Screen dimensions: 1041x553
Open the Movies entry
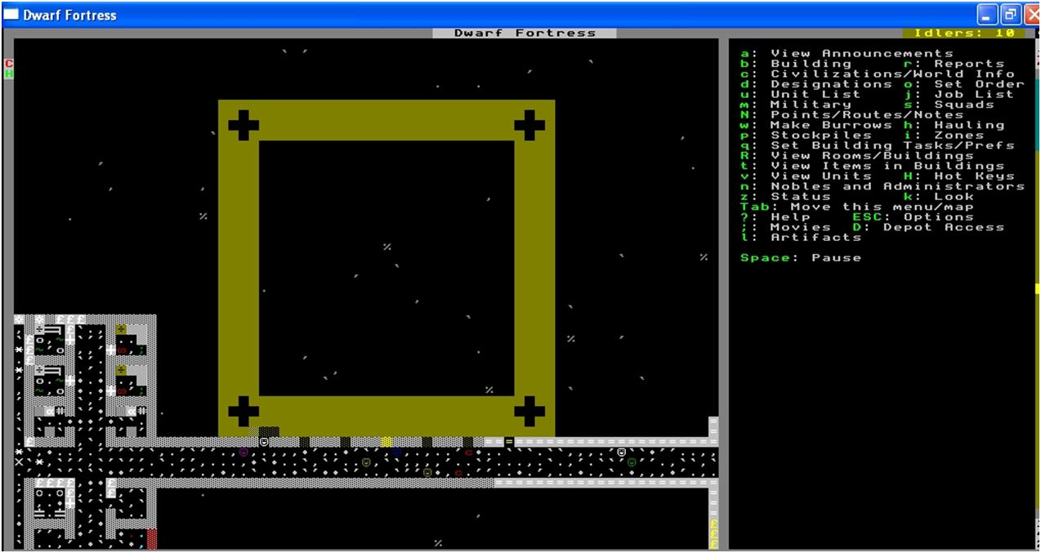785,227
